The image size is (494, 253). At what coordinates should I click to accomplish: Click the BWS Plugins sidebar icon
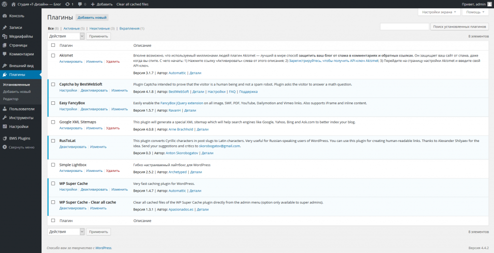click(x=4, y=138)
